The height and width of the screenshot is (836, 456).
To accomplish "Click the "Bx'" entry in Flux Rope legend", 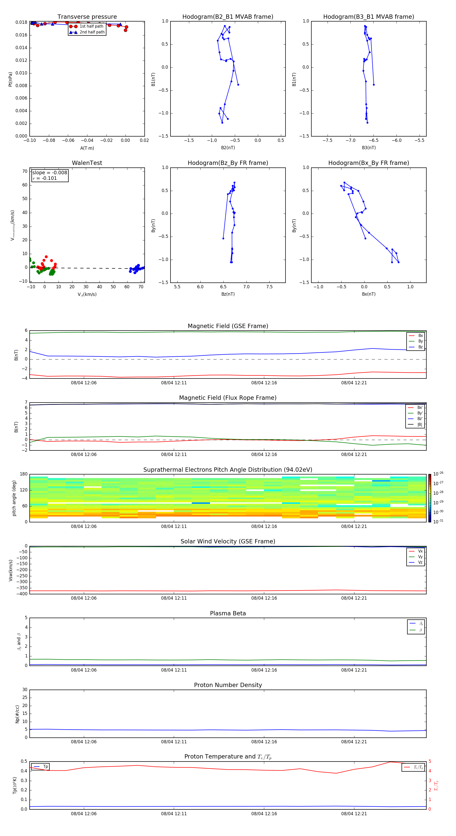I will (x=415, y=408).
